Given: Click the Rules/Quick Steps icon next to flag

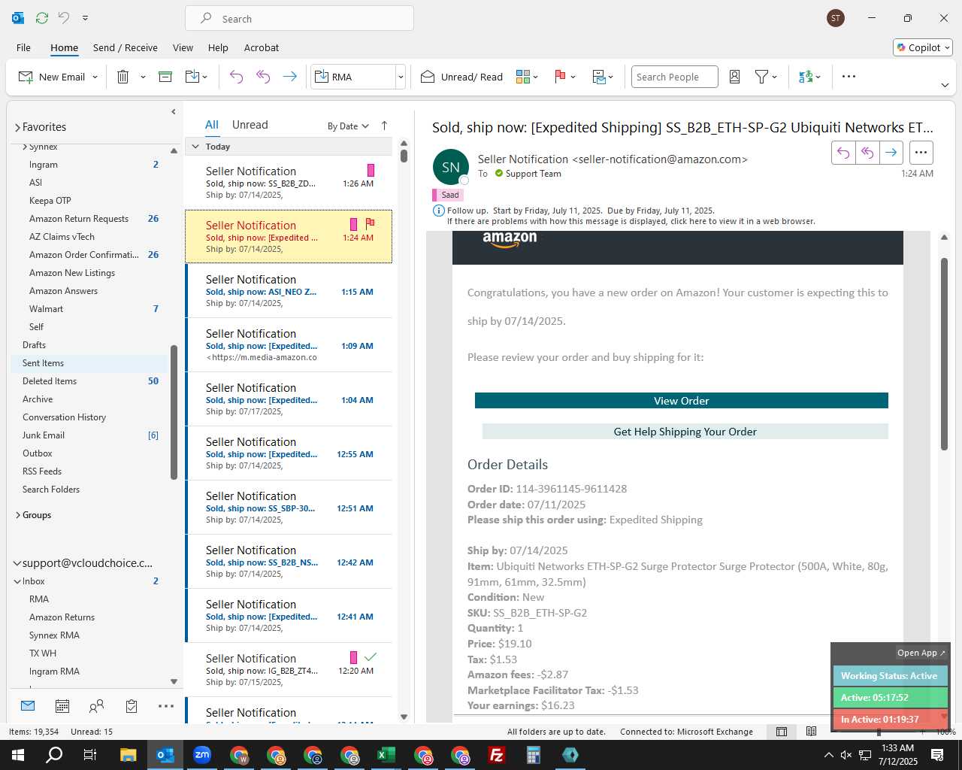Looking at the screenshot, I should [599, 77].
